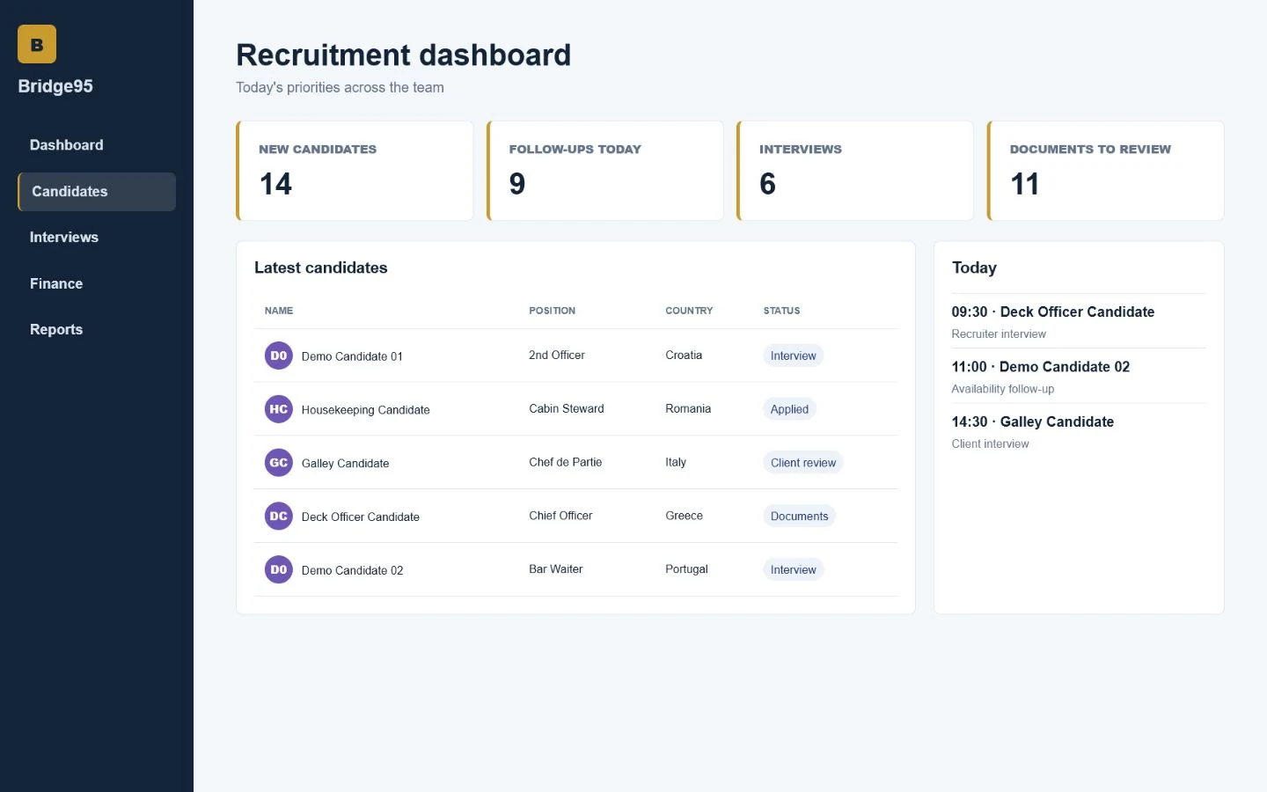Click the Documents status badge

799,517
